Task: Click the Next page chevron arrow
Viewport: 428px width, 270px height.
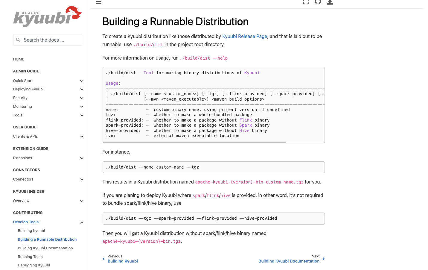Action: point(323,259)
